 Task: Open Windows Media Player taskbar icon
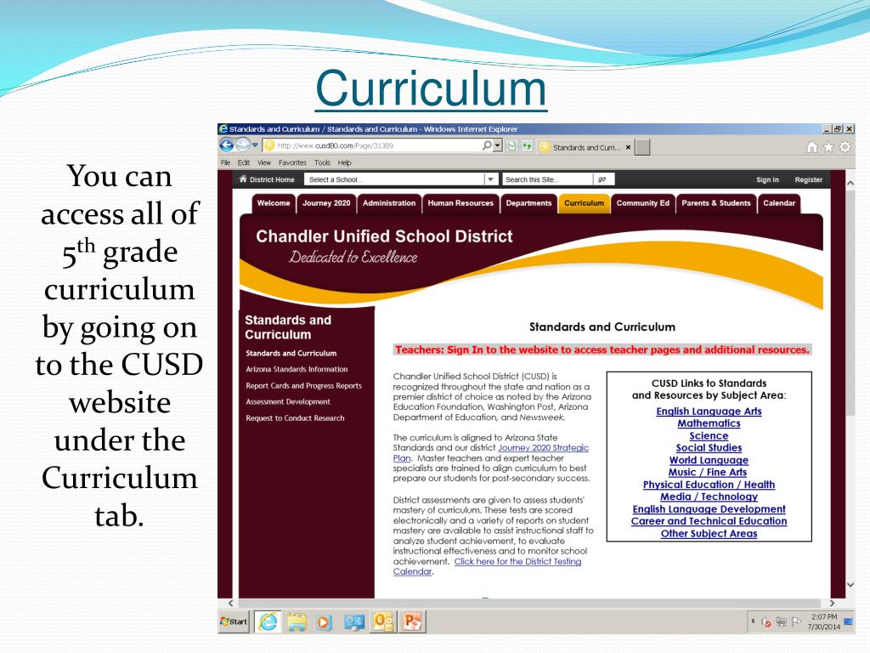click(324, 622)
